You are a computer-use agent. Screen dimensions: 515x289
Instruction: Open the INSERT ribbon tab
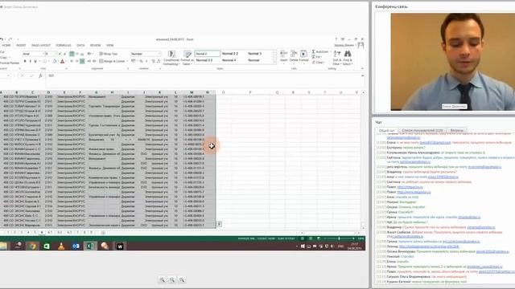click(x=21, y=45)
